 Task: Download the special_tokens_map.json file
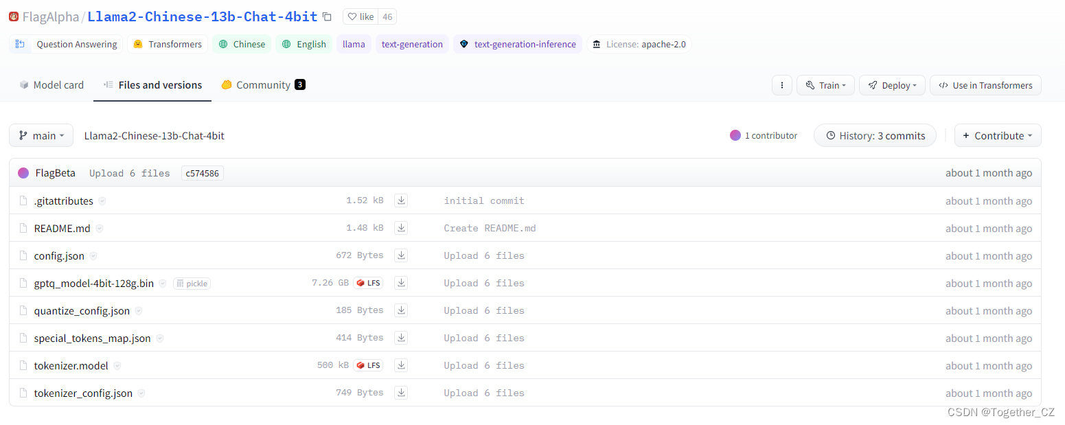(401, 338)
